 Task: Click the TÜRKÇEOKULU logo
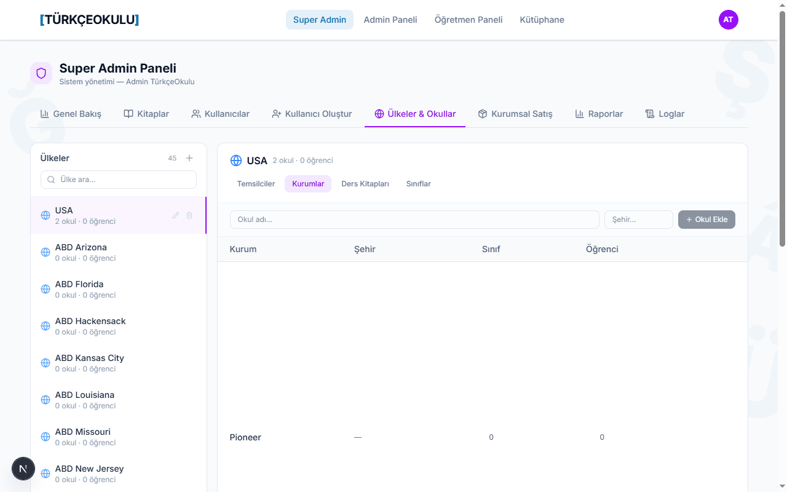(x=90, y=20)
